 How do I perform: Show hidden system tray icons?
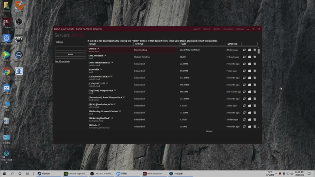tap(276, 173)
